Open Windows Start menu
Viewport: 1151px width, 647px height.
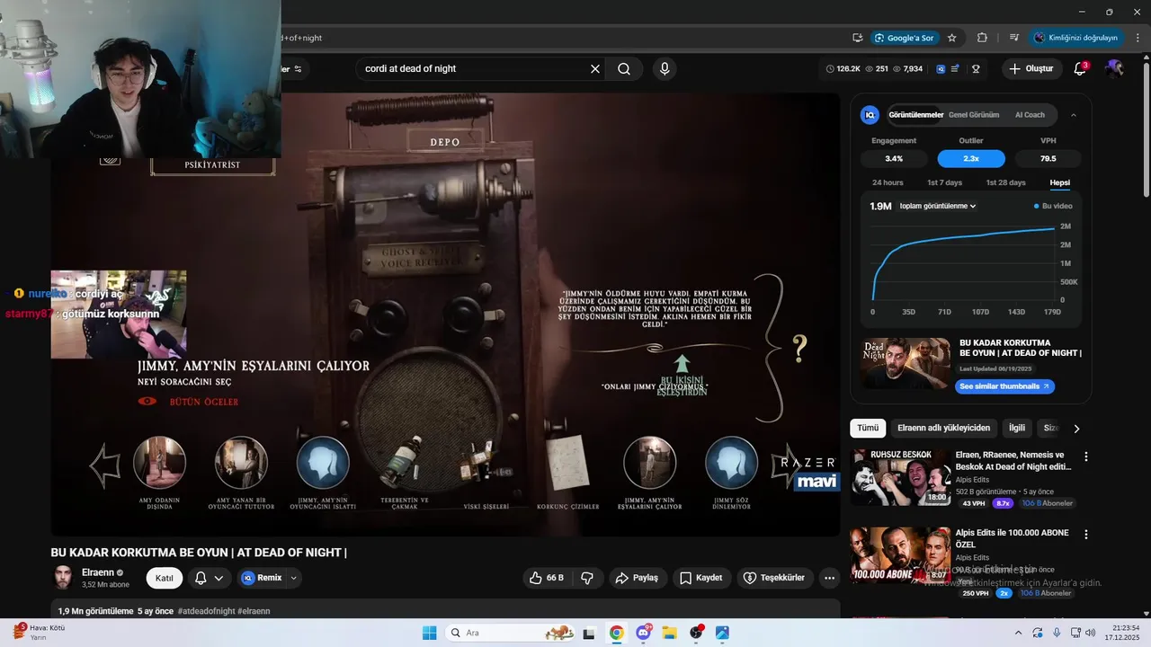(x=430, y=633)
